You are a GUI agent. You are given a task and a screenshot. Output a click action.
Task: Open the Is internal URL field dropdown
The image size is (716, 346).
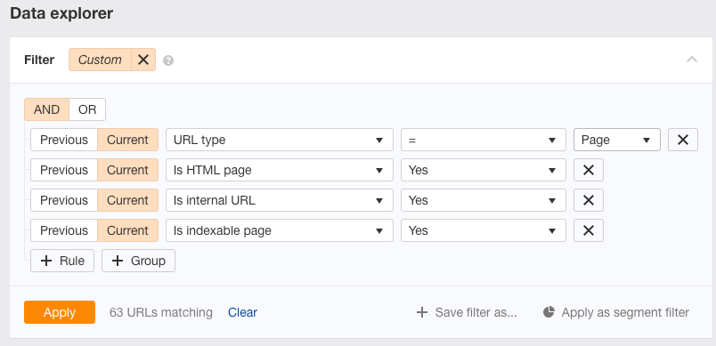[280, 200]
